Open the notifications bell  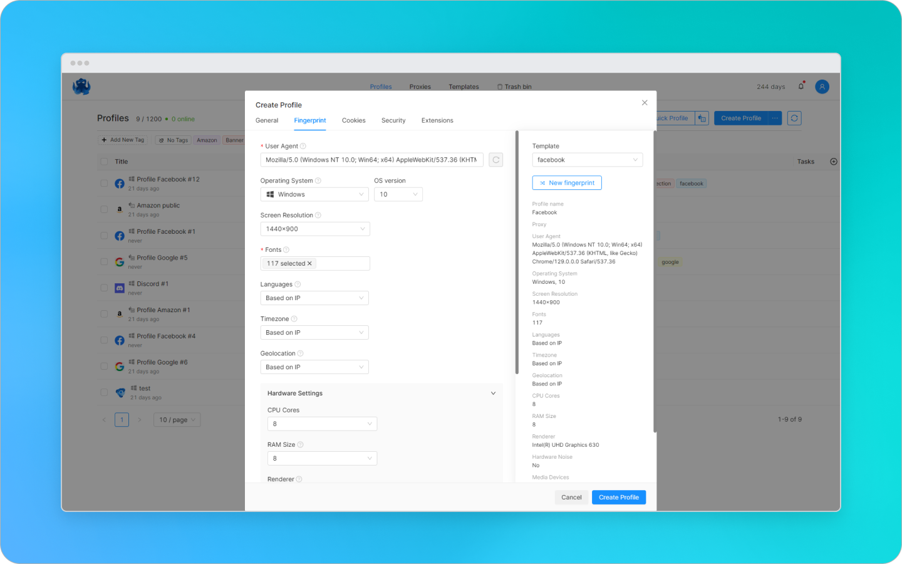pyautogui.click(x=801, y=86)
